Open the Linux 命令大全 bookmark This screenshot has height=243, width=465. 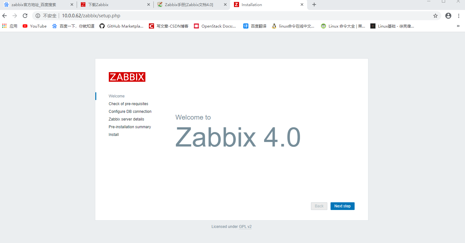pyautogui.click(x=343, y=26)
